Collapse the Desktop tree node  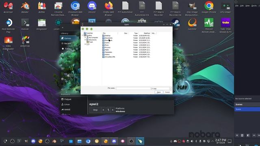(82, 35)
